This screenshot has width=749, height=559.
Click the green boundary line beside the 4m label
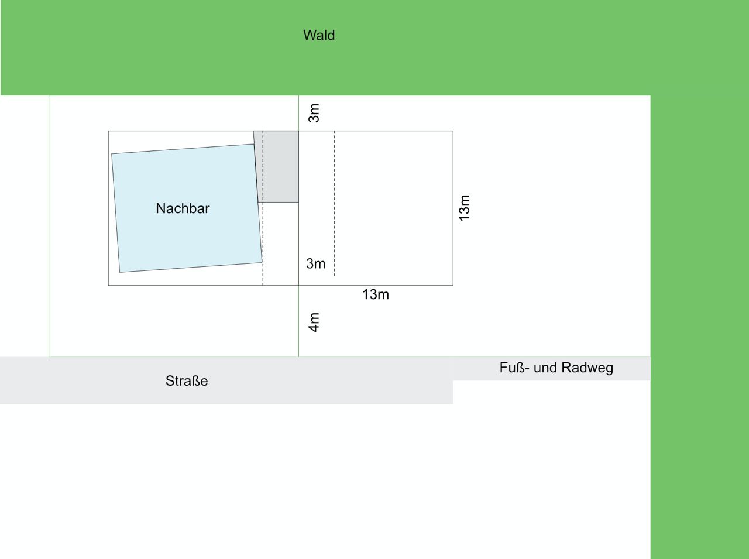tap(298, 322)
